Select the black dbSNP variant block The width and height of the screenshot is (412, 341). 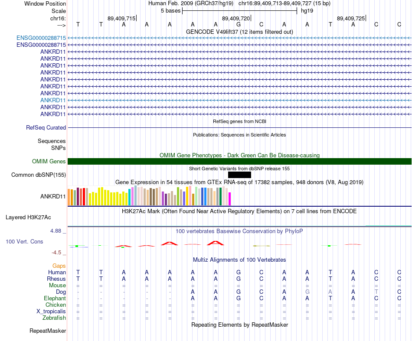pyautogui.click(x=239, y=175)
